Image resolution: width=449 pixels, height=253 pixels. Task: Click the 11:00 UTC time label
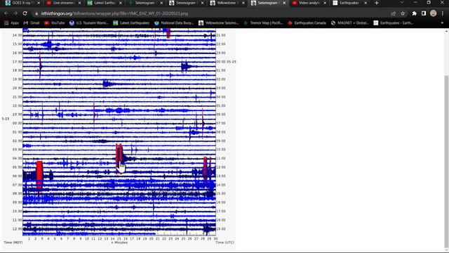pos(221,158)
